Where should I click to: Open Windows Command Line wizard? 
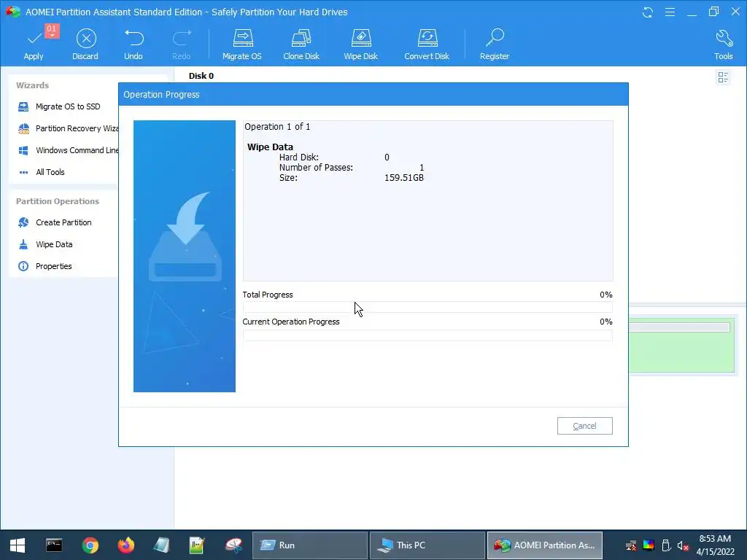68,150
